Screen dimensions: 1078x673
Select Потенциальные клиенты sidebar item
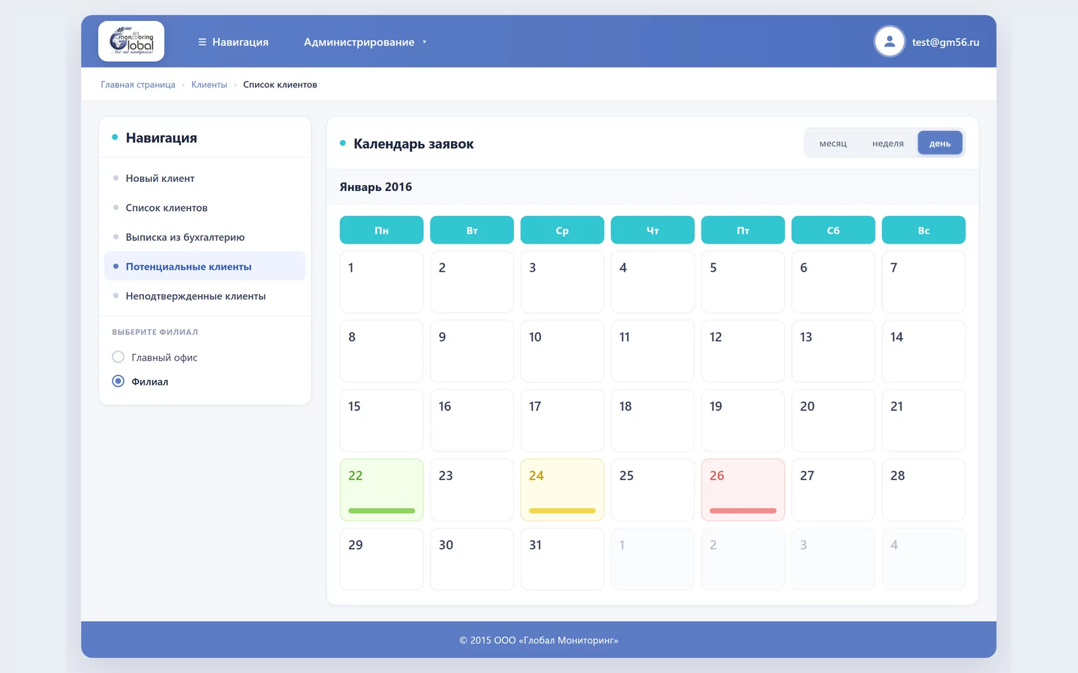pyautogui.click(x=205, y=267)
